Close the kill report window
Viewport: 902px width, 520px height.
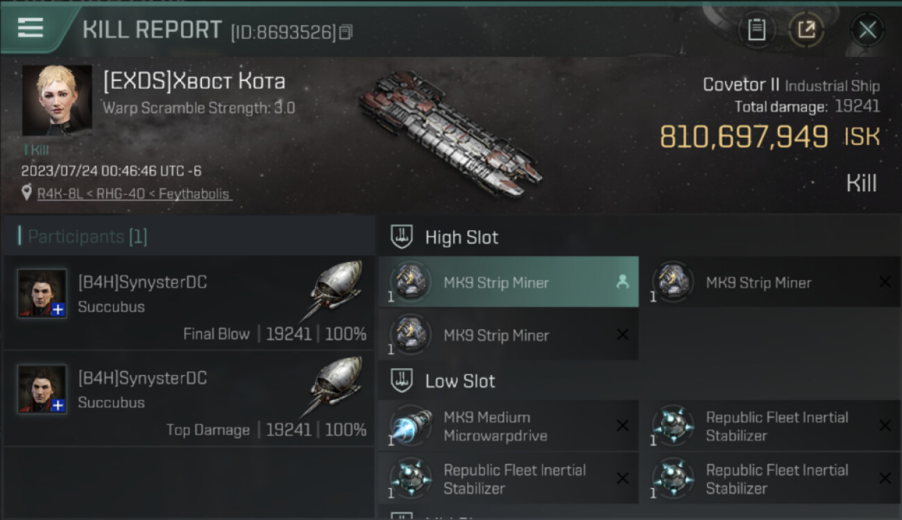point(867,30)
